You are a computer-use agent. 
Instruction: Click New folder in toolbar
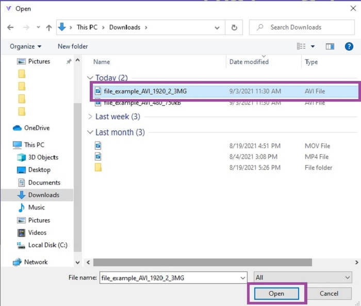pyautogui.click(x=73, y=46)
